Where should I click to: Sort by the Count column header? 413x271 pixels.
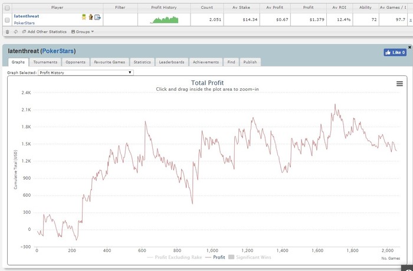(x=206, y=8)
